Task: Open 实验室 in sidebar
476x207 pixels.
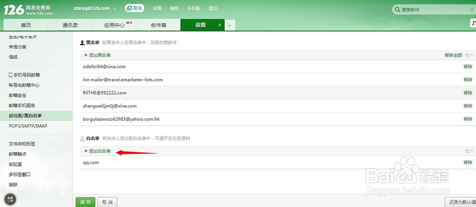Action: pyautogui.click(x=15, y=164)
